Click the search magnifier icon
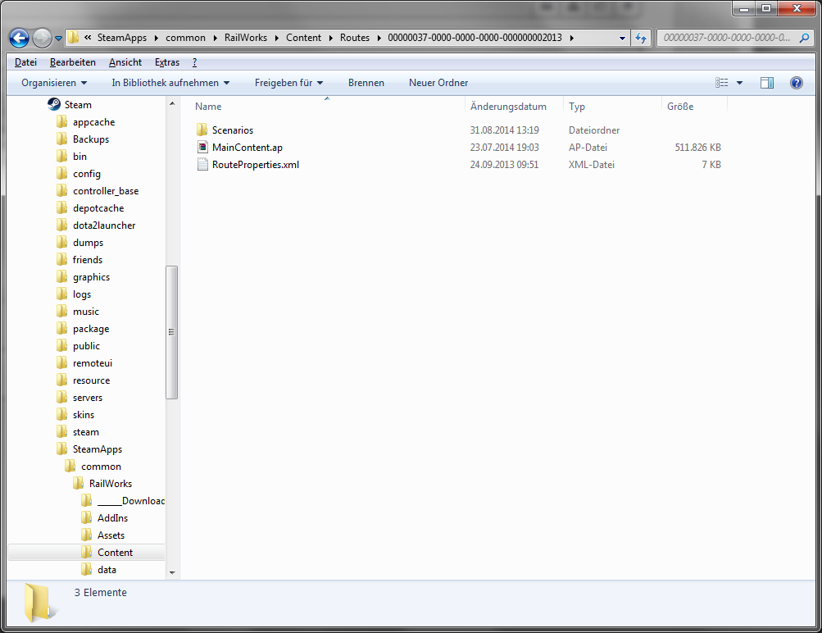822x633 pixels. [x=804, y=38]
